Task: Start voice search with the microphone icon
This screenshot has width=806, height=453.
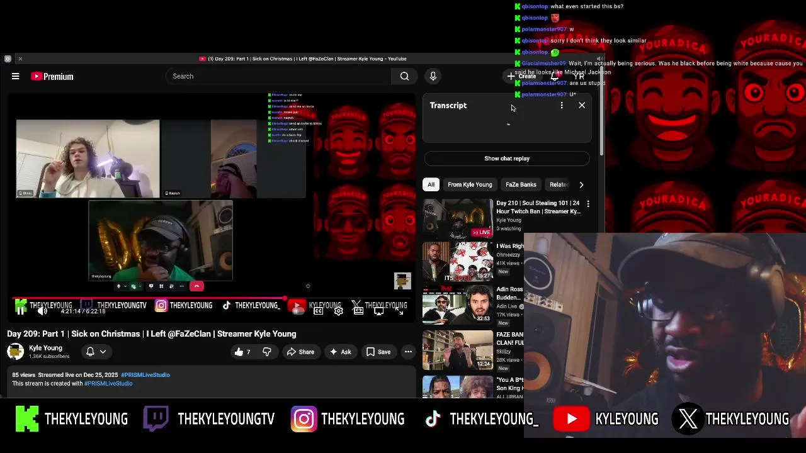Action: pyautogui.click(x=433, y=76)
